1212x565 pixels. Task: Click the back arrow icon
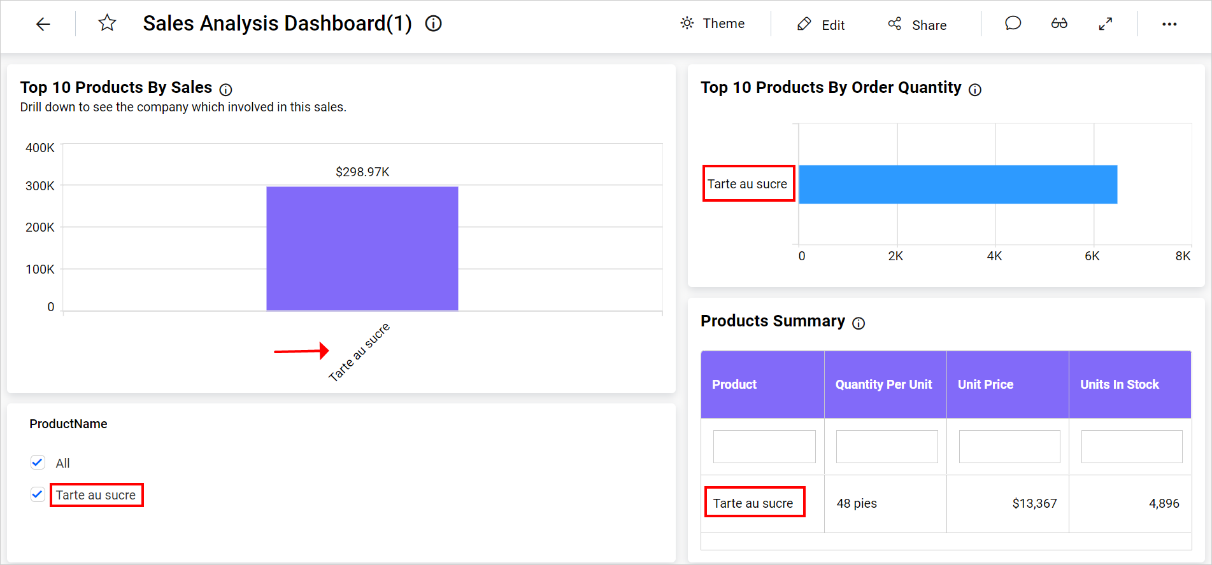tap(43, 24)
